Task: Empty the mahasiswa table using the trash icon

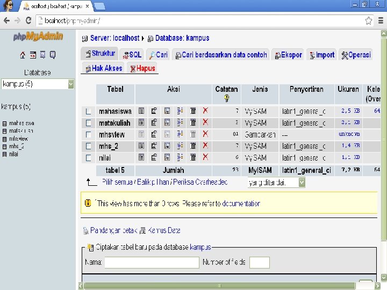Action: tap(193, 111)
